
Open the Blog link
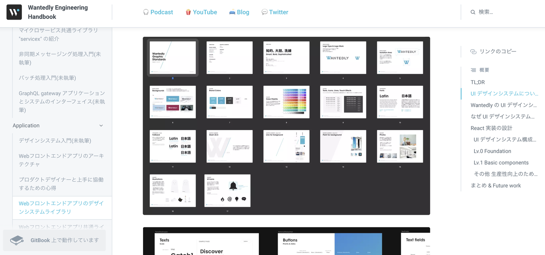coord(239,12)
